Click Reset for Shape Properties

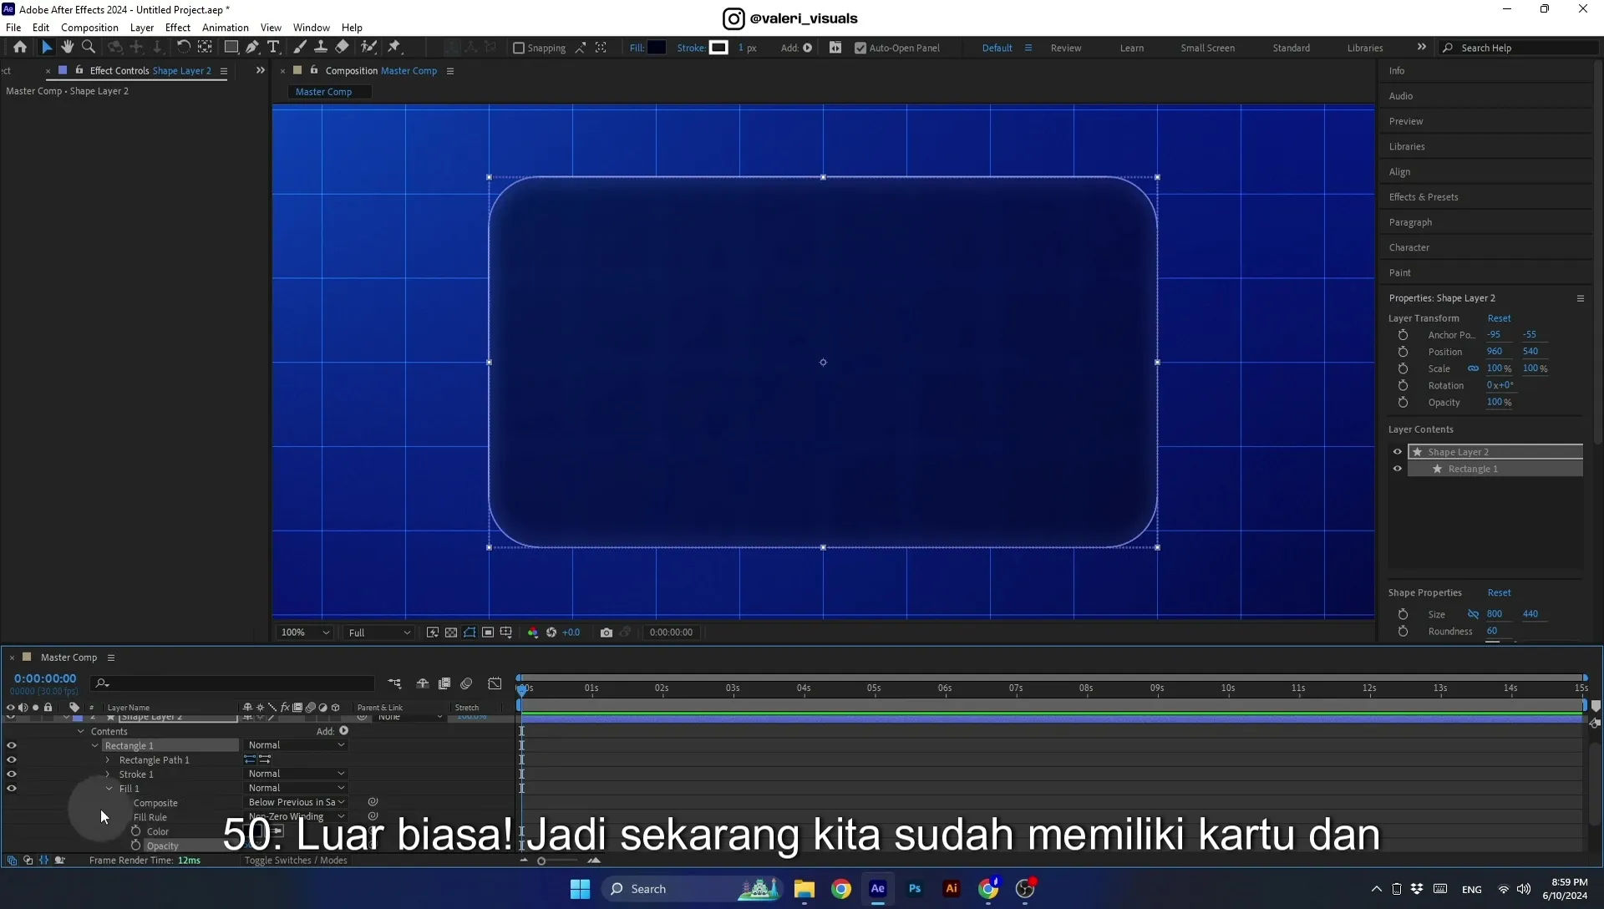point(1499,593)
